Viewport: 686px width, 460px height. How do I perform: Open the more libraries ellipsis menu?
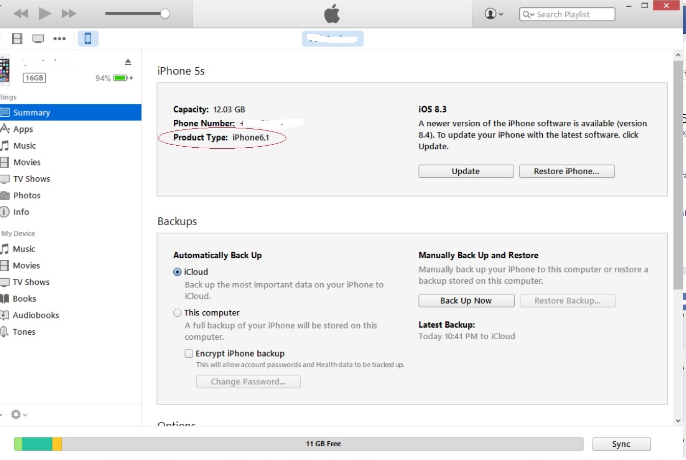pos(60,39)
